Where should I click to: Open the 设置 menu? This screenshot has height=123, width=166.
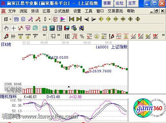pyautogui.click(x=77, y=11)
